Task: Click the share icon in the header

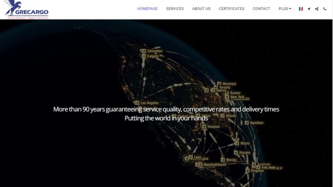Action: pyautogui.click(x=317, y=9)
